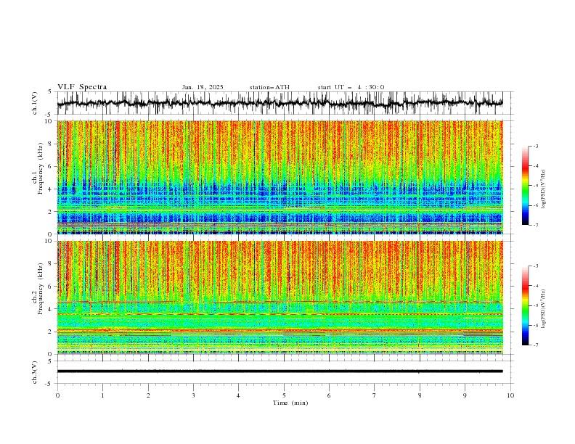The height and width of the screenshot is (444, 575).
Task: Click inside the ch.1 spectrogram panel
Action: point(280,177)
